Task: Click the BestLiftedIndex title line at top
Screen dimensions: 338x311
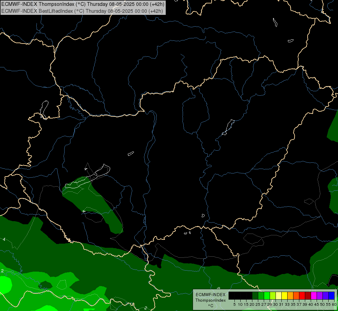Action: (x=82, y=11)
